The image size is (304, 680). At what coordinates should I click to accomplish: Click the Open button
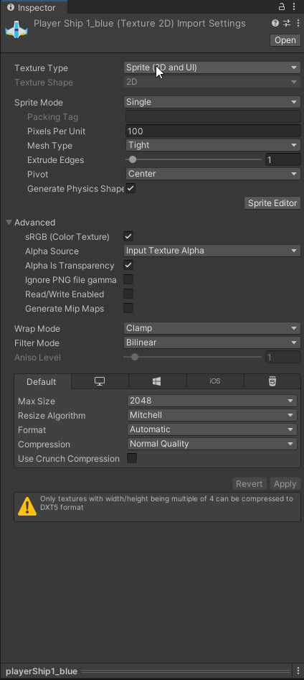pyautogui.click(x=285, y=40)
